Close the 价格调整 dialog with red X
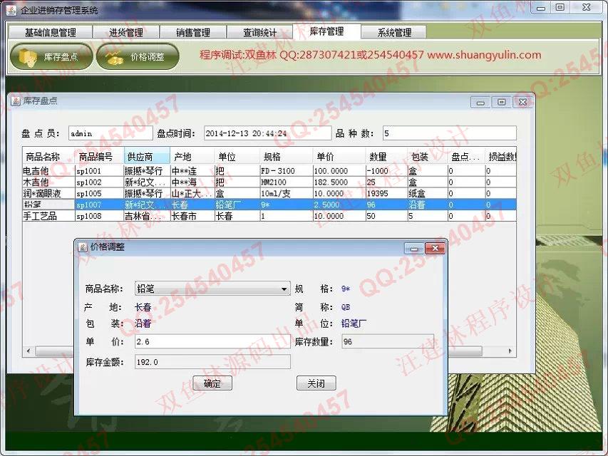This screenshot has width=608, height=456. (x=435, y=249)
